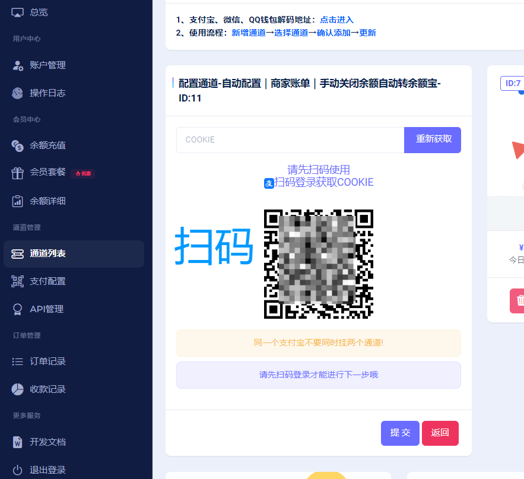Click the 用户中心 section label
Image resolution: width=524 pixels, height=479 pixels.
click(x=27, y=39)
